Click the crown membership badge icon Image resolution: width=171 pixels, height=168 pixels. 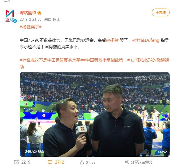[39, 13]
